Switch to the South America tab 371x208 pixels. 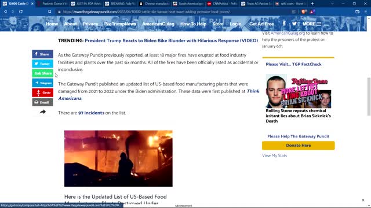coord(188,3)
